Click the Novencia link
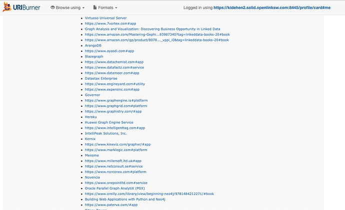This screenshot has height=210, width=345. (92, 177)
